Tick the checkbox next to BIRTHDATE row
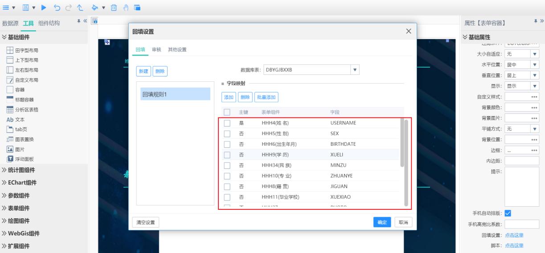Screen dimensions: 545x253 227,144
